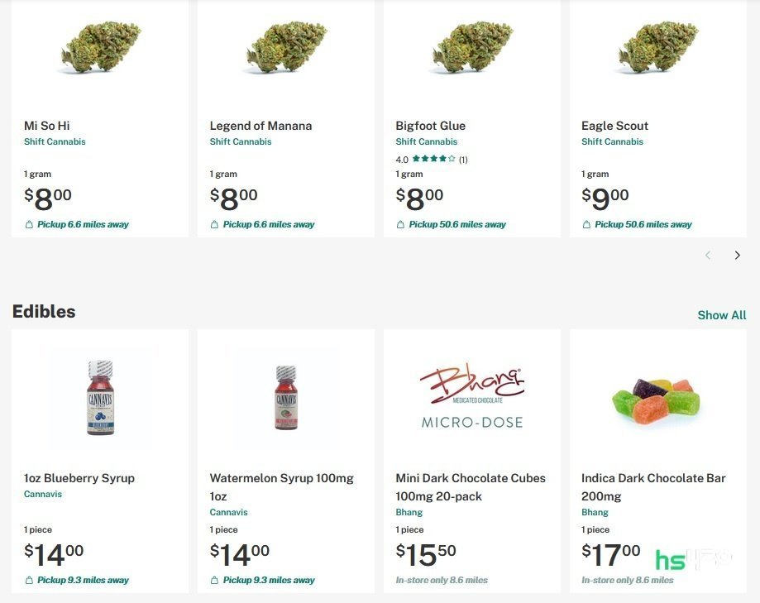
Task: Click pickup bag icon under Eagle Scout
Action: click(x=586, y=224)
